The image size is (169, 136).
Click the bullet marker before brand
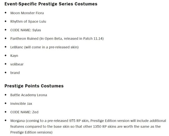[6, 72]
